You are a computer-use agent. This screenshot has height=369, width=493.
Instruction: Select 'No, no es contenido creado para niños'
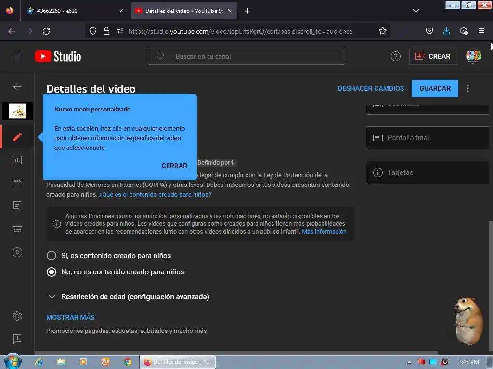pyautogui.click(x=52, y=272)
